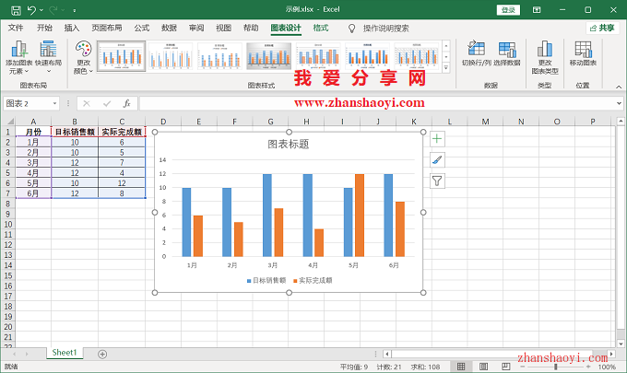This screenshot has width=627, height=373.
Task: Open the Quick Layout gallery
Action: [48, 57]
